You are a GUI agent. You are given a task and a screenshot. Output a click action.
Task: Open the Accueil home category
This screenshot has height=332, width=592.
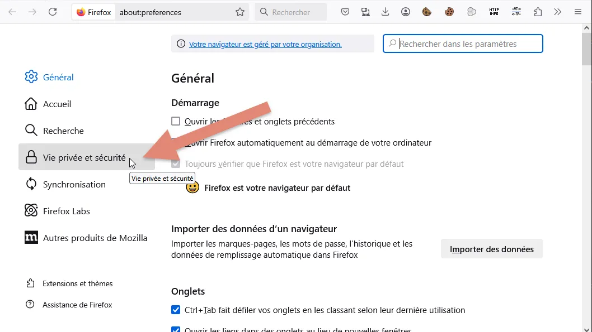pyautogui.click(x=87, y=104)
